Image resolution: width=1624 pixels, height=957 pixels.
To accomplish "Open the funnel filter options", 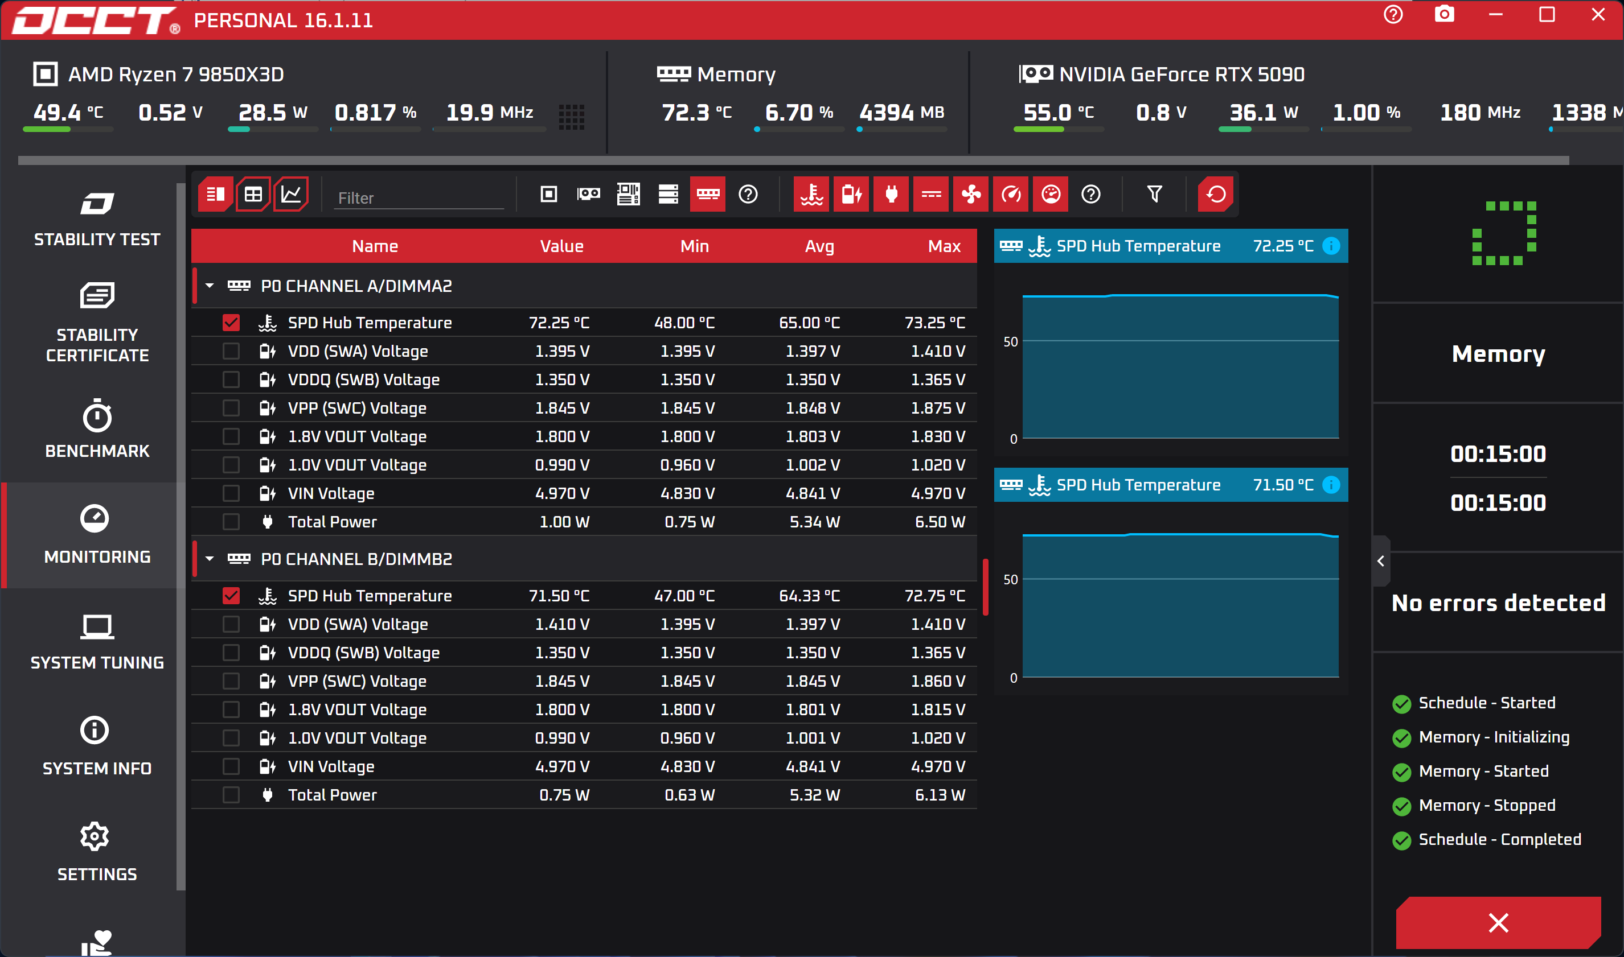I will [x=1155, y=194].
